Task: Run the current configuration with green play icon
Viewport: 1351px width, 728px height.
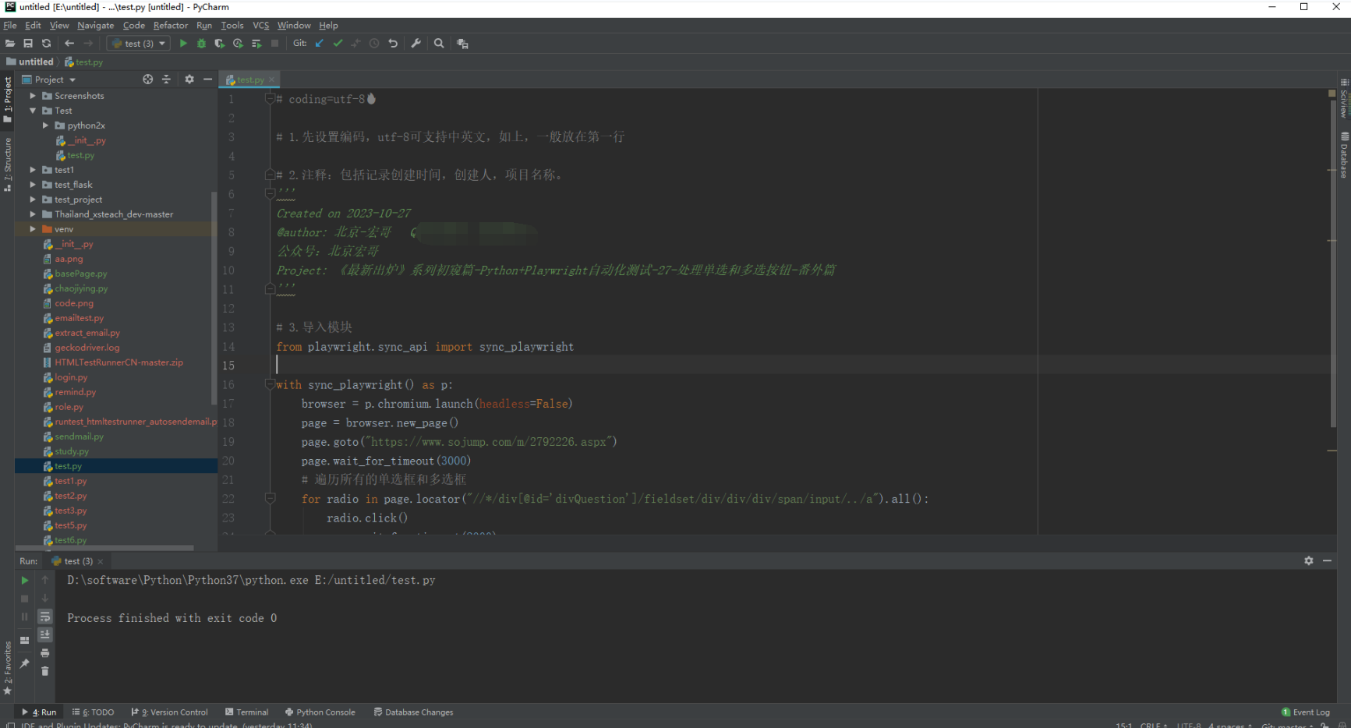Action: point(182,43)
